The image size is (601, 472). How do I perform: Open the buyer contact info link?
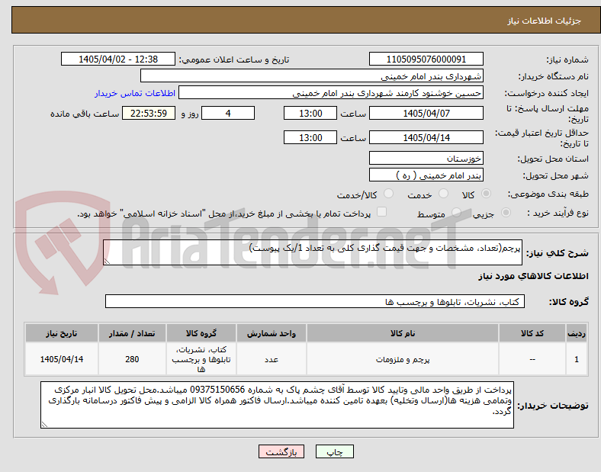click(135, 93)
